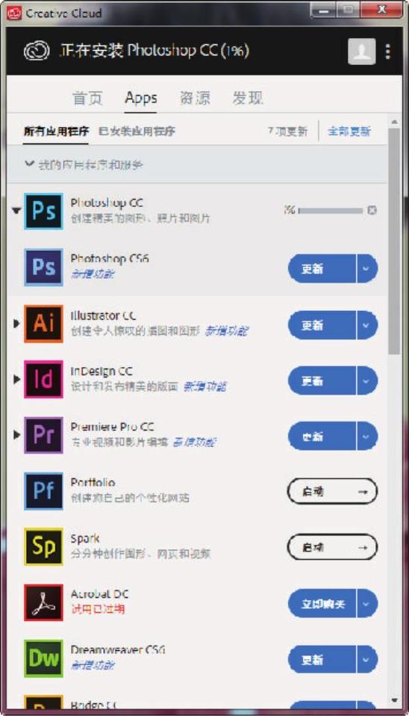This screenshot has width=409, height=716.
Task: Cancel the Photoshop CC installation
Action: pyautogui.click(x=372, y=210)
